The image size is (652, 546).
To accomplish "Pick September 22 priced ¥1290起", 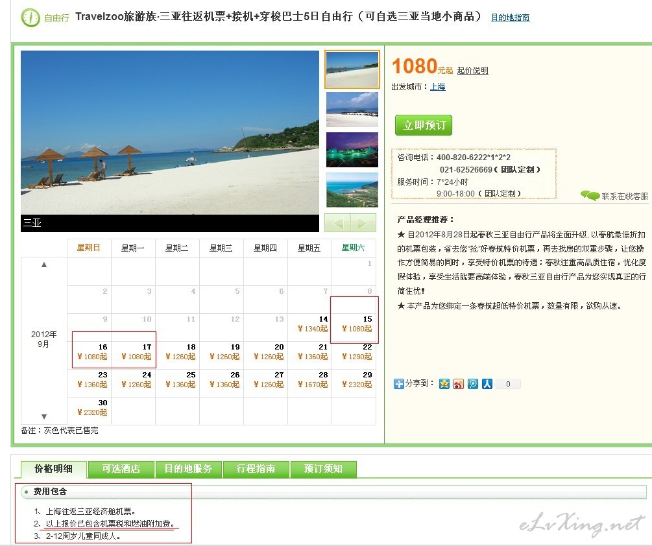I will [354, 355].
